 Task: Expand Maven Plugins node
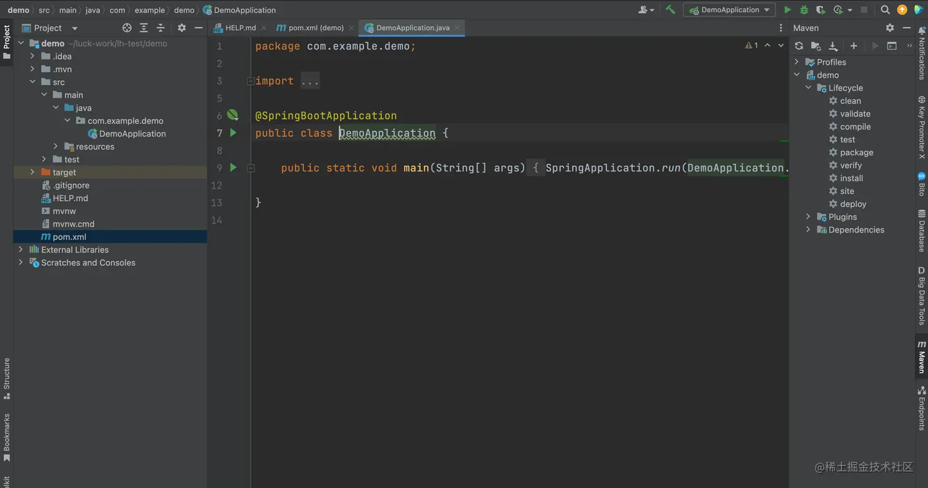coord(808,217)
